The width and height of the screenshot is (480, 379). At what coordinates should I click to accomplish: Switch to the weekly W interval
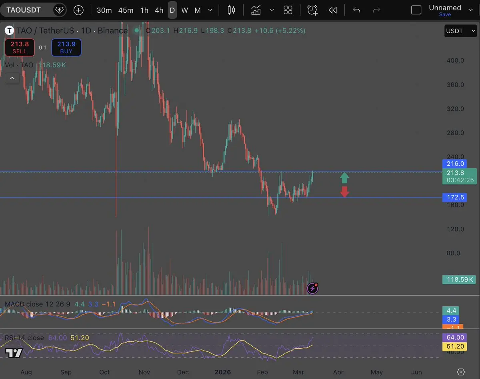(184, 10)
